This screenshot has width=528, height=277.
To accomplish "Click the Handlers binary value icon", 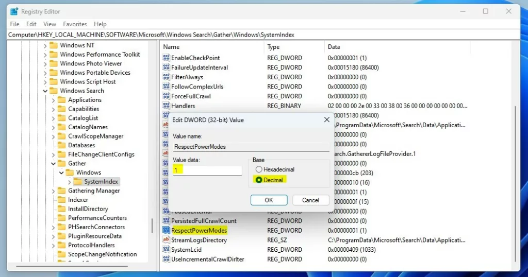I will (166, 106).
